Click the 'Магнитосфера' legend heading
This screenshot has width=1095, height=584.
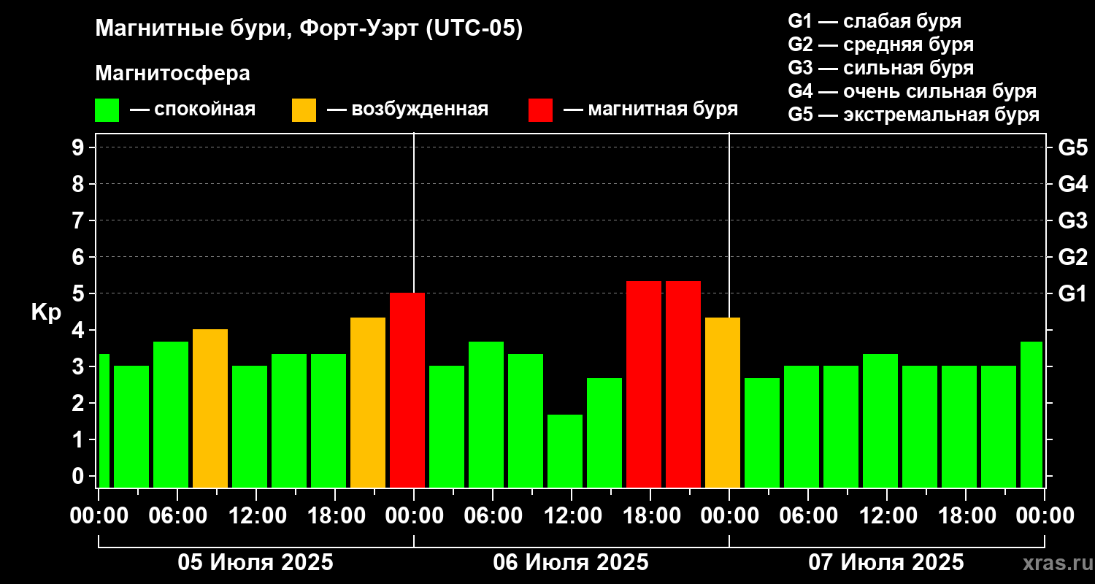(x=172, y=74)
